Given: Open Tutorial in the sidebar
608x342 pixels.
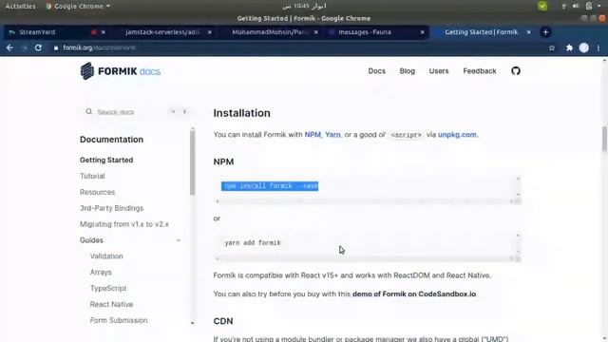Looking at the screenshot, I should (x=92, y=176).
